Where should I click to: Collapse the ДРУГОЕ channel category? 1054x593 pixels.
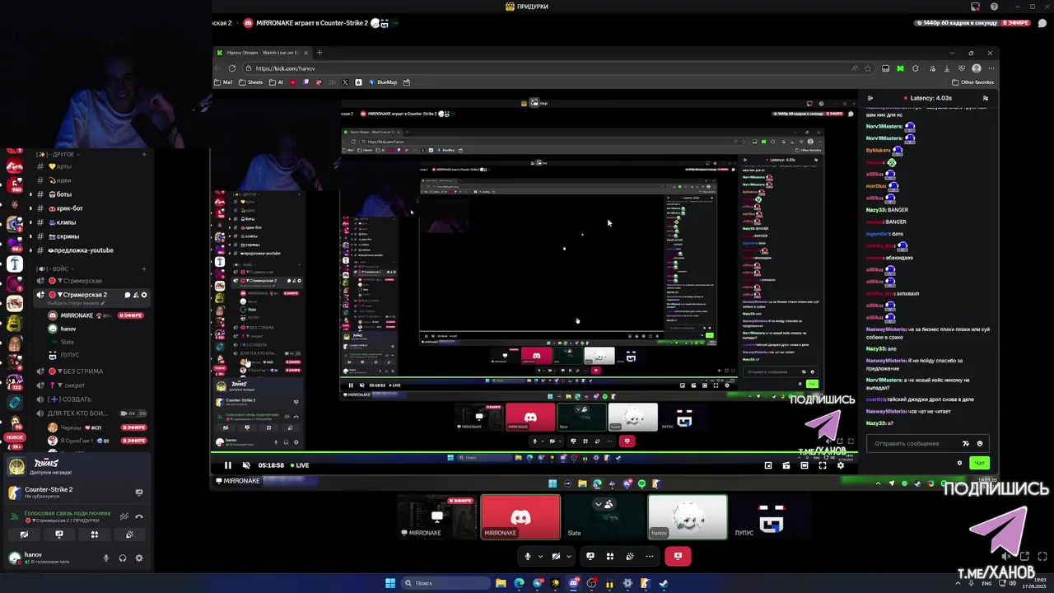pos(56,154)
